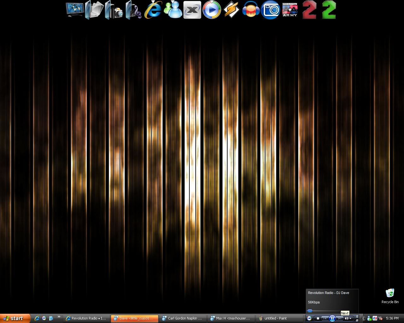Stop playback in Media Player toolbar

coord(318,318)
